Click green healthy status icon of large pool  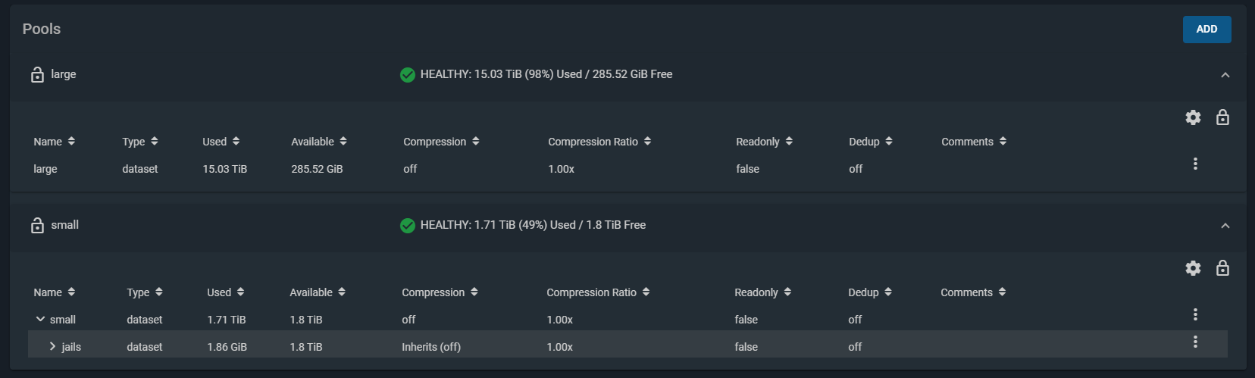tap(408, 74)
